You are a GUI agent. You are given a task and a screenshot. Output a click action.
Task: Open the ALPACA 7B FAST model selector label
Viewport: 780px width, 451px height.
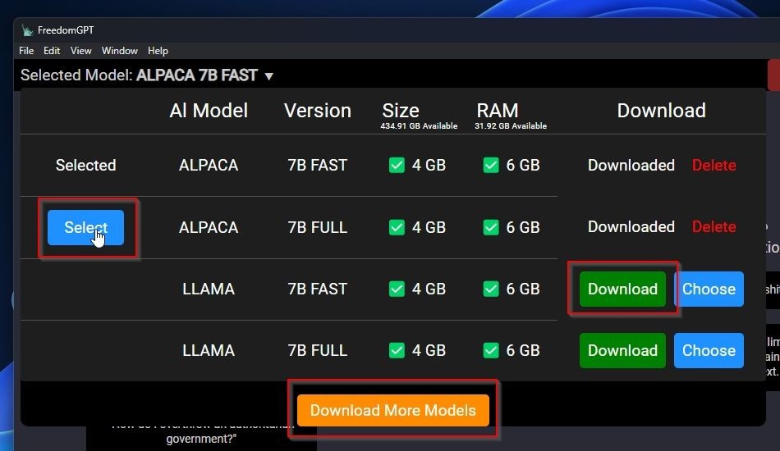click(197, 75)
